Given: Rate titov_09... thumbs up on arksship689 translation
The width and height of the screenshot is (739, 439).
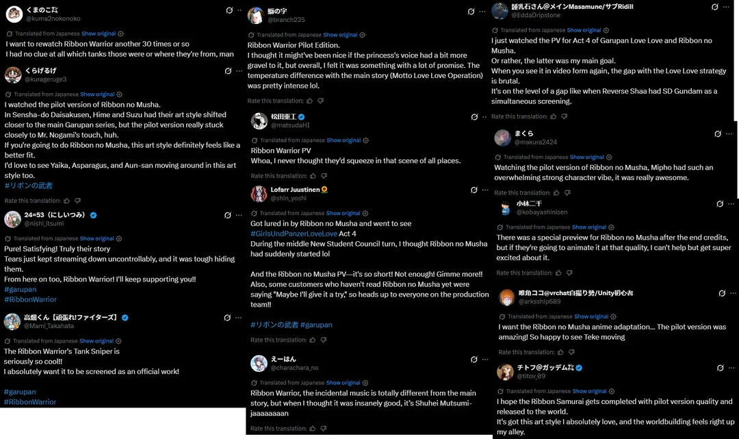Looking at the screenshot, I should point(560,352).
